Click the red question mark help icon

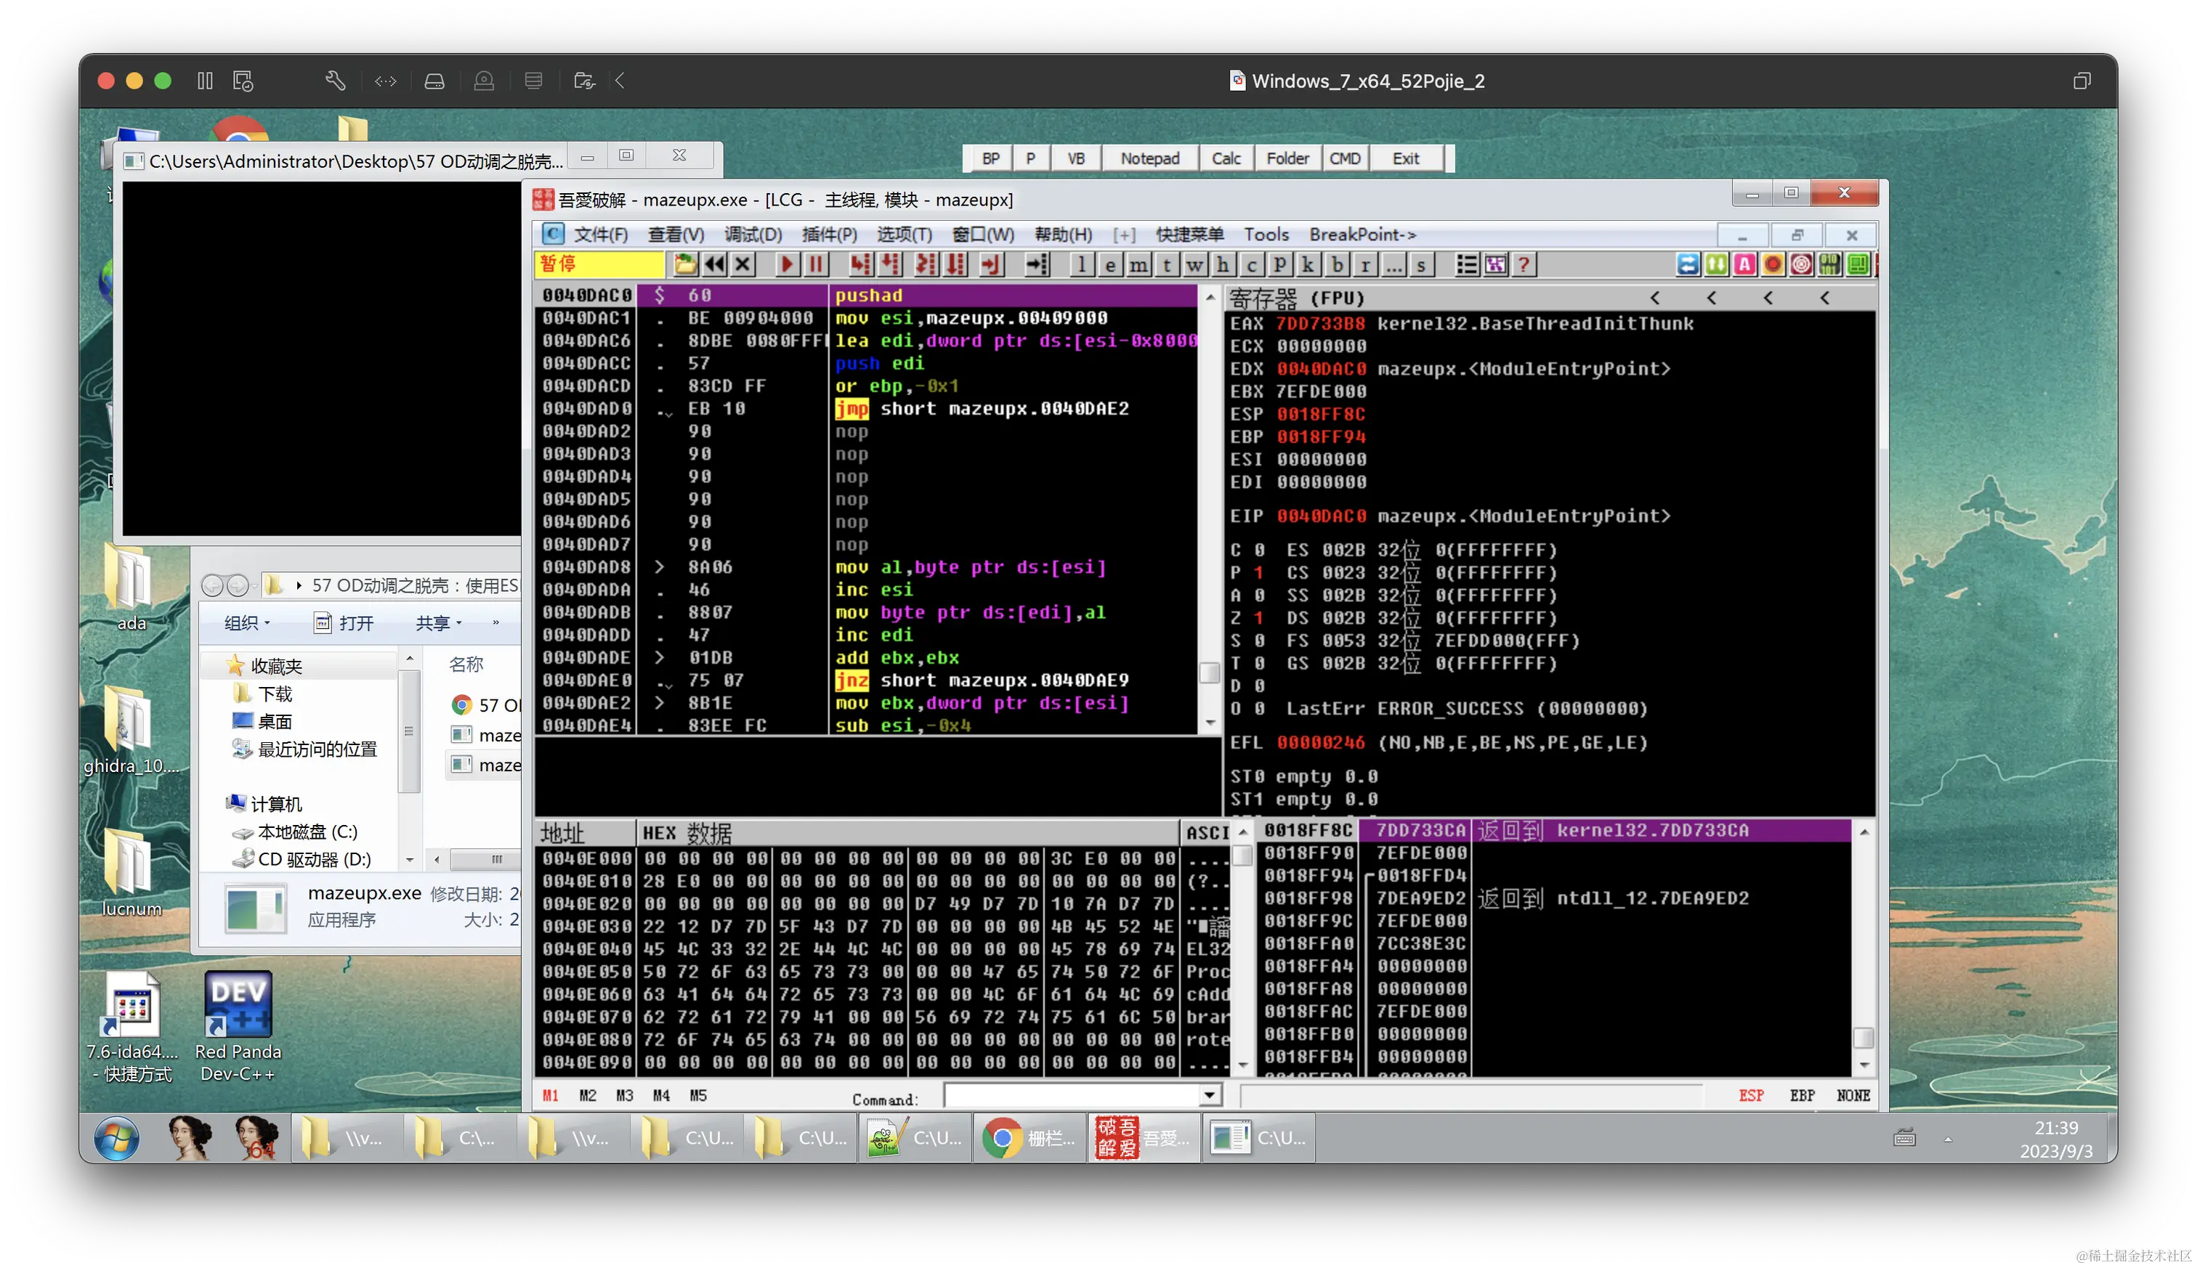coord(1524,265)
